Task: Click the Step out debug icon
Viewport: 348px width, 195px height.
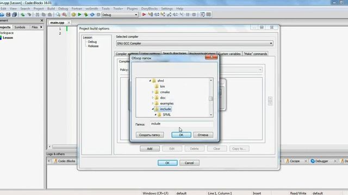Action: pos(169,15)
